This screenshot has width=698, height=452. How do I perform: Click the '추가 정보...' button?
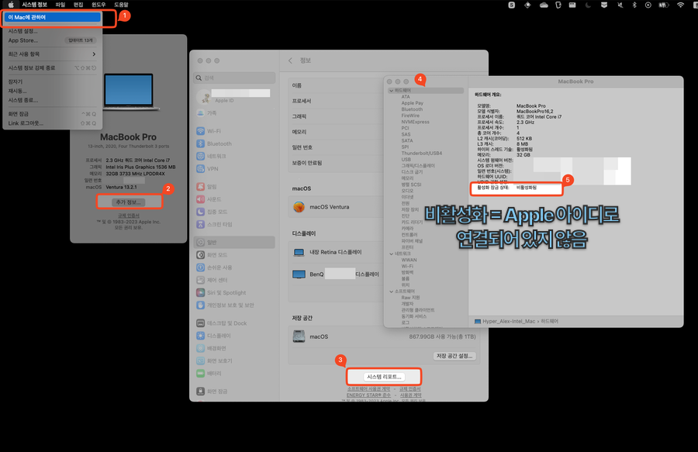[x=128, y=202]
